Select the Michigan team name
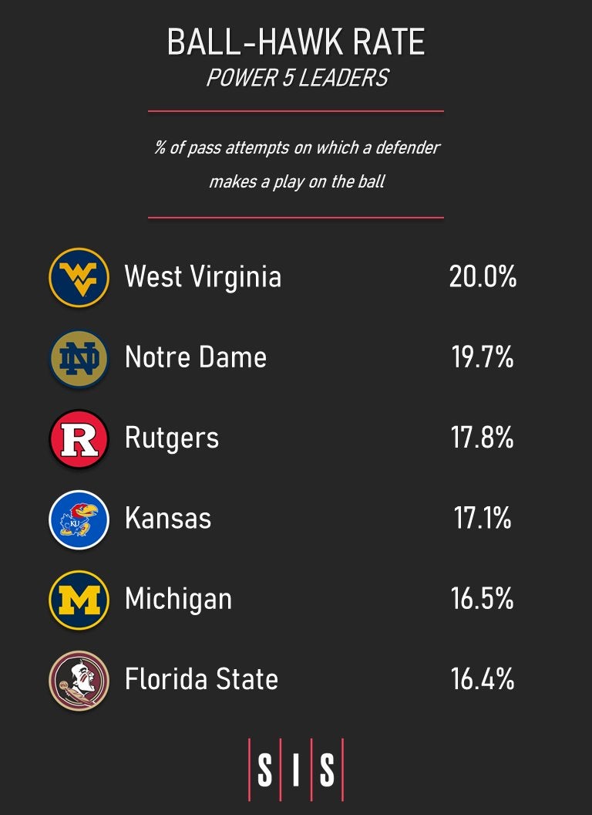 [x=178, y=599]
